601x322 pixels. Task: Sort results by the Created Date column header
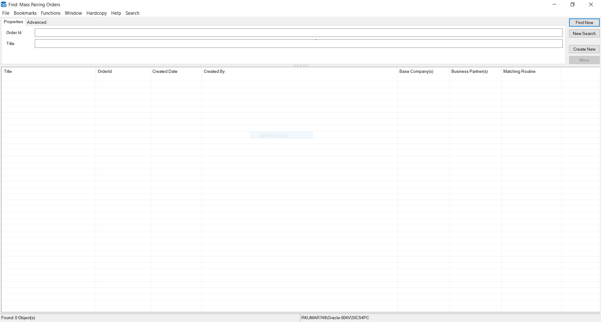point(165,71)
